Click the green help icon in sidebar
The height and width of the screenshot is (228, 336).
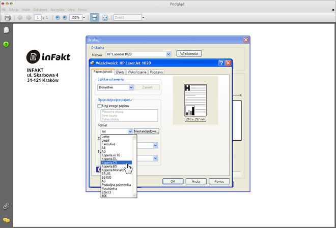6,44
